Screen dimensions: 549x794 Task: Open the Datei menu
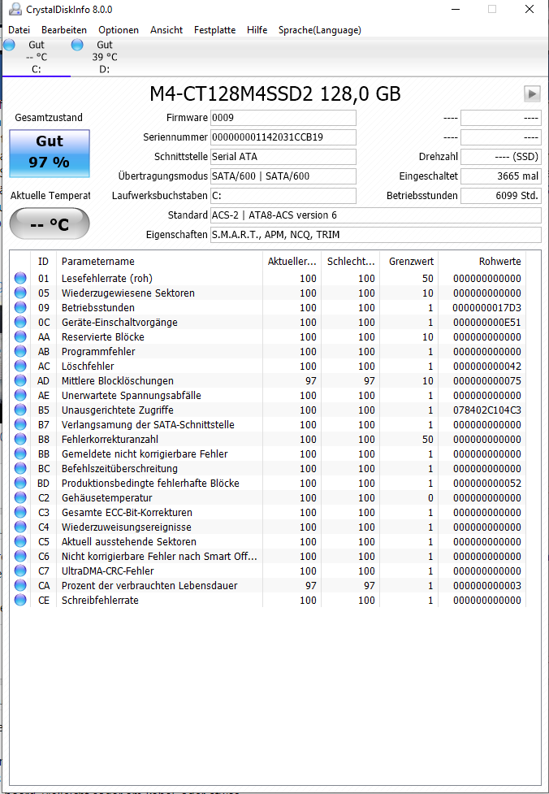(19, 30)
